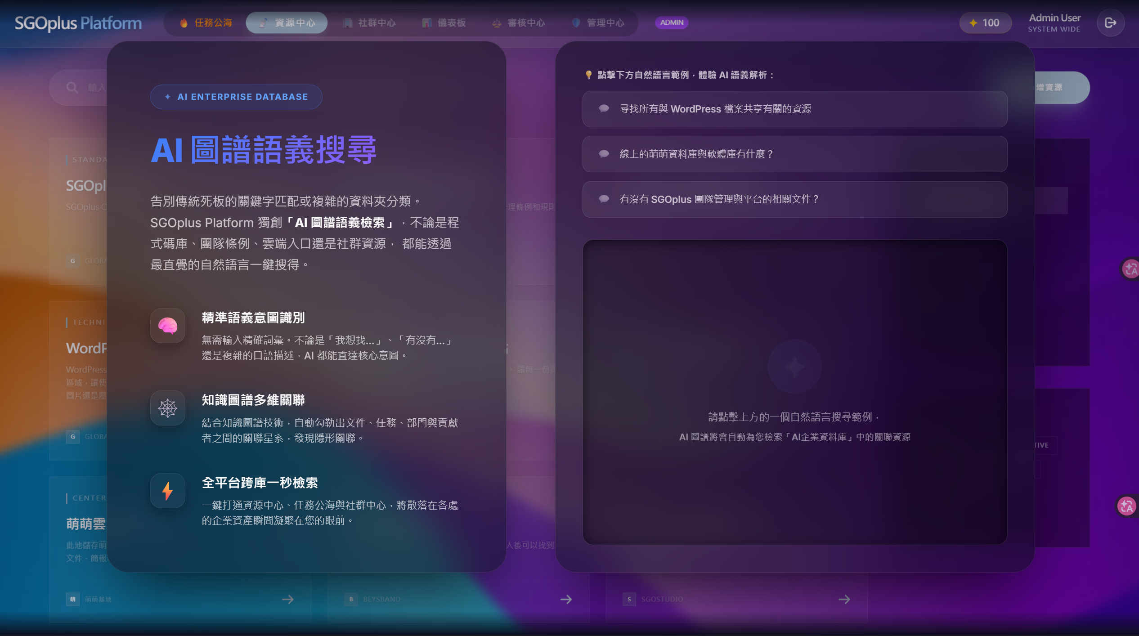Click the lower translate floating icon
The height and width of the screenshot is (636, 1139).
1127,506
